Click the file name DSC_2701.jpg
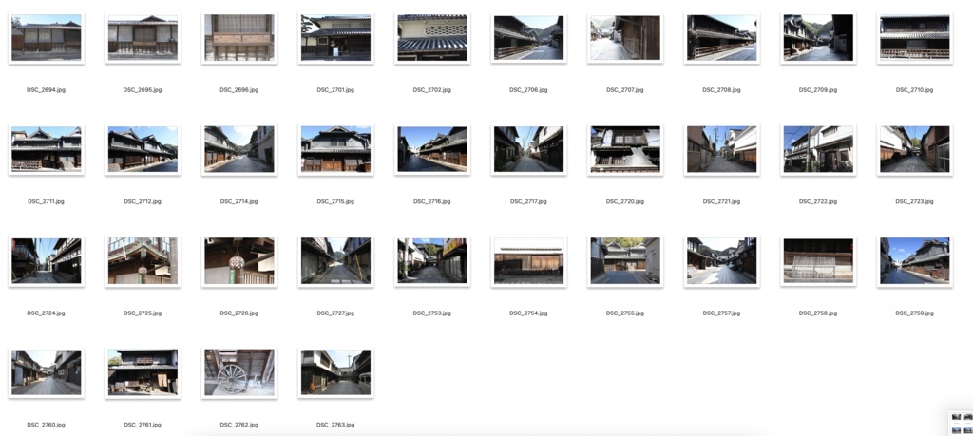This screenshot has width=973, height=436. (335, 90)
